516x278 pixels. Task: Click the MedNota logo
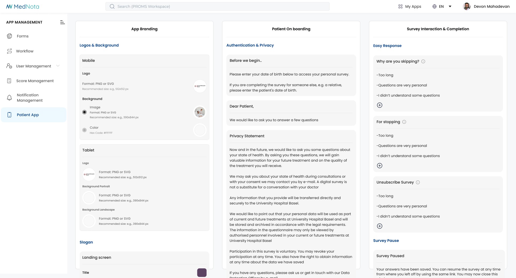click(23, 6)
